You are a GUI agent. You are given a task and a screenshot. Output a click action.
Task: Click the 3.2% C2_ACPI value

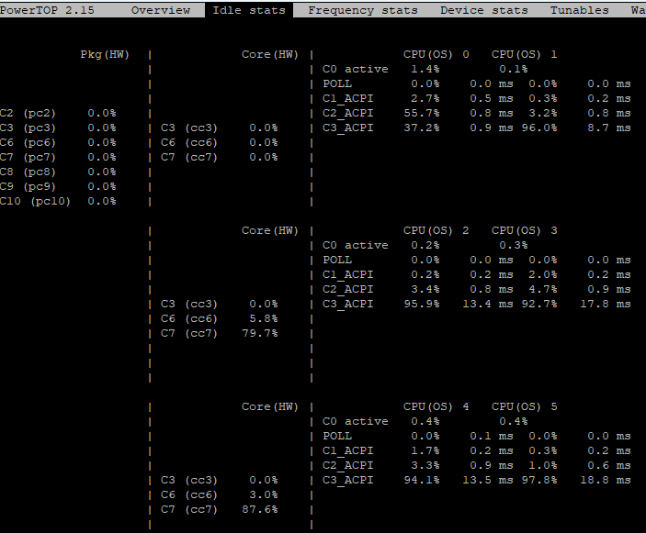[x=543, y=113]
